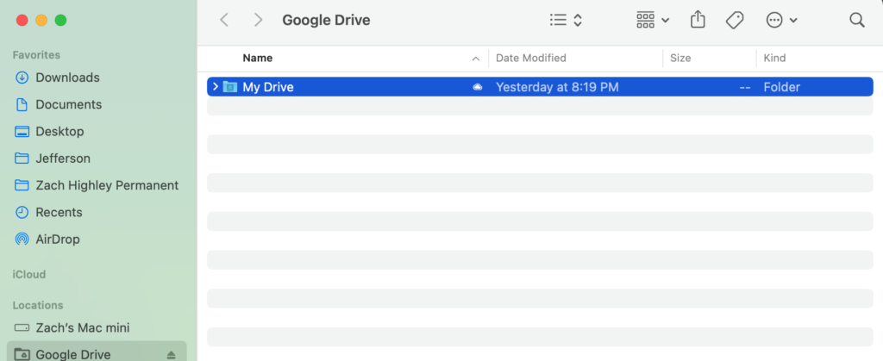Expand the My Drive folder disclosure arrow
The height and width of the screenshot is (361, 883).
tap(215, 87)
